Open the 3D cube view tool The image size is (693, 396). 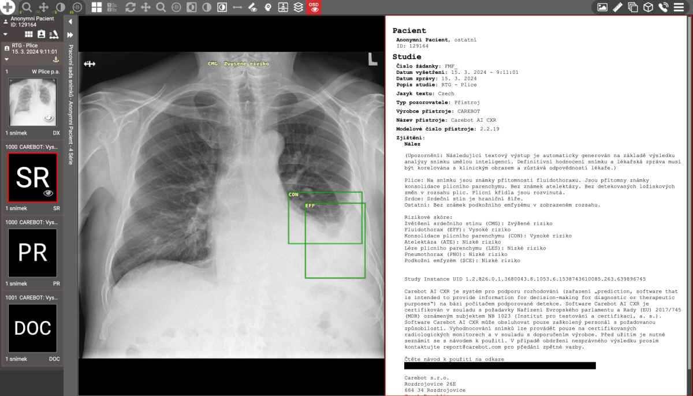[648, 8]
